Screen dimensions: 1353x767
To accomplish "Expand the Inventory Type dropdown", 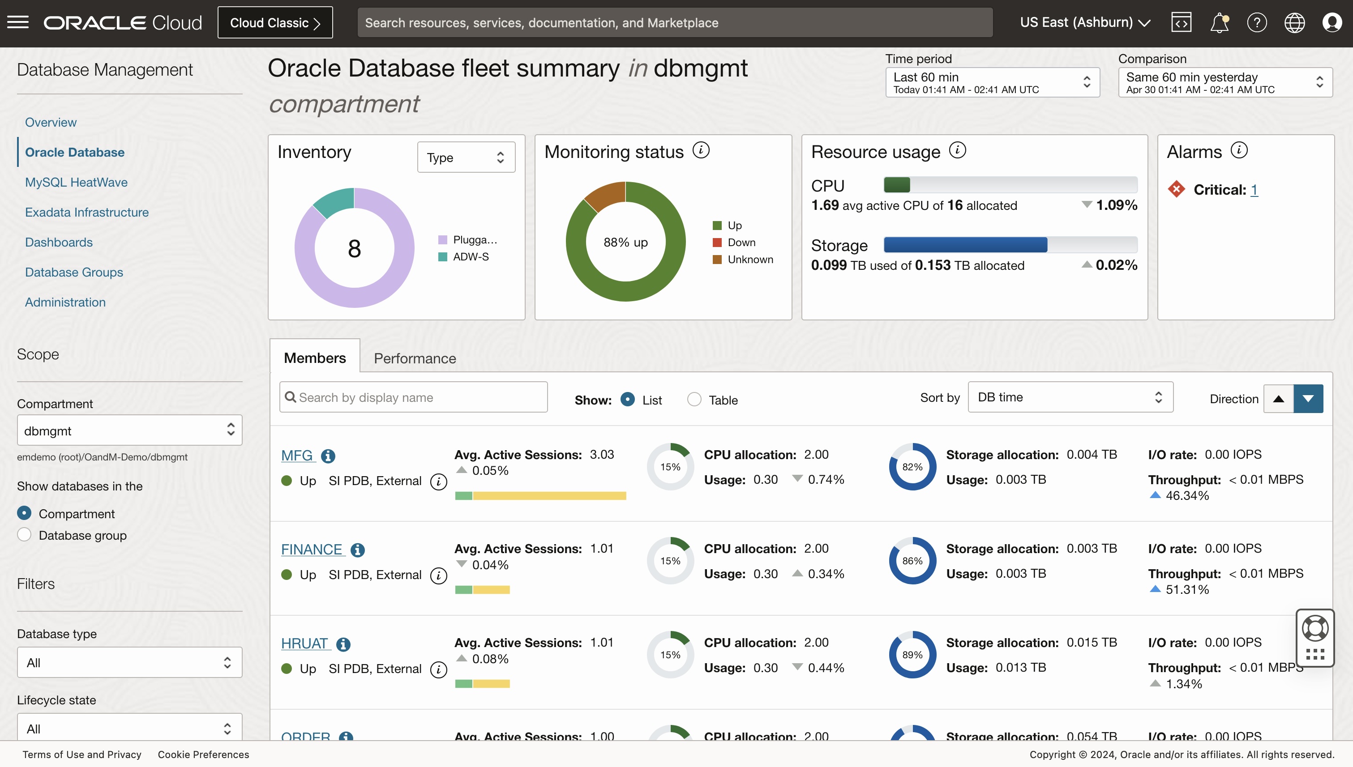I will (x=466, y=157).
